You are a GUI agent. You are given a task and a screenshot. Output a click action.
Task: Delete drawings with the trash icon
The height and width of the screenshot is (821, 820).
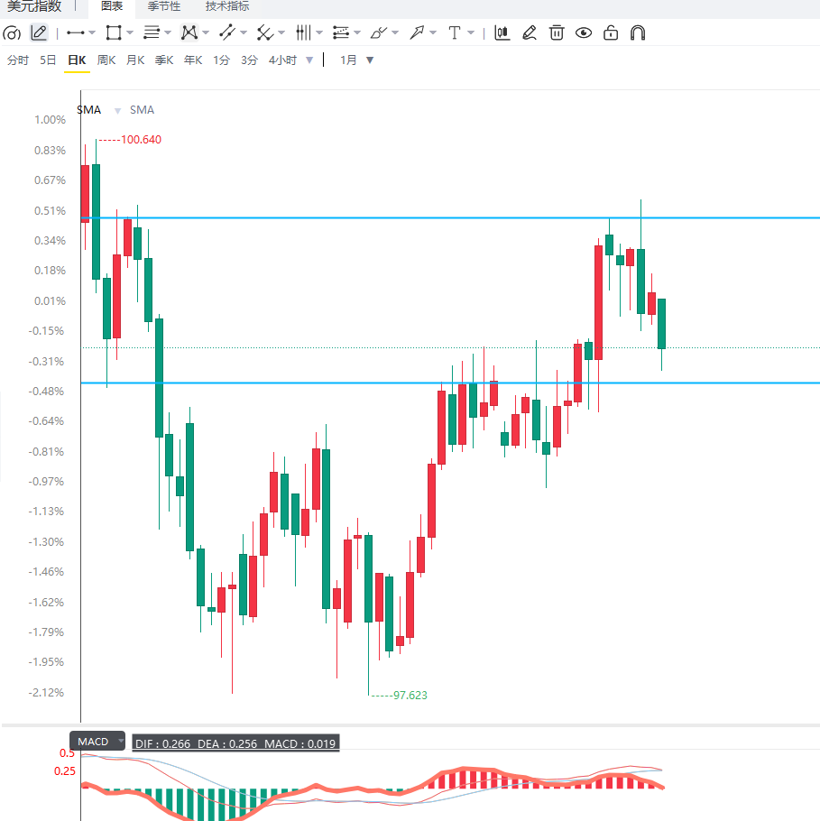557,33
